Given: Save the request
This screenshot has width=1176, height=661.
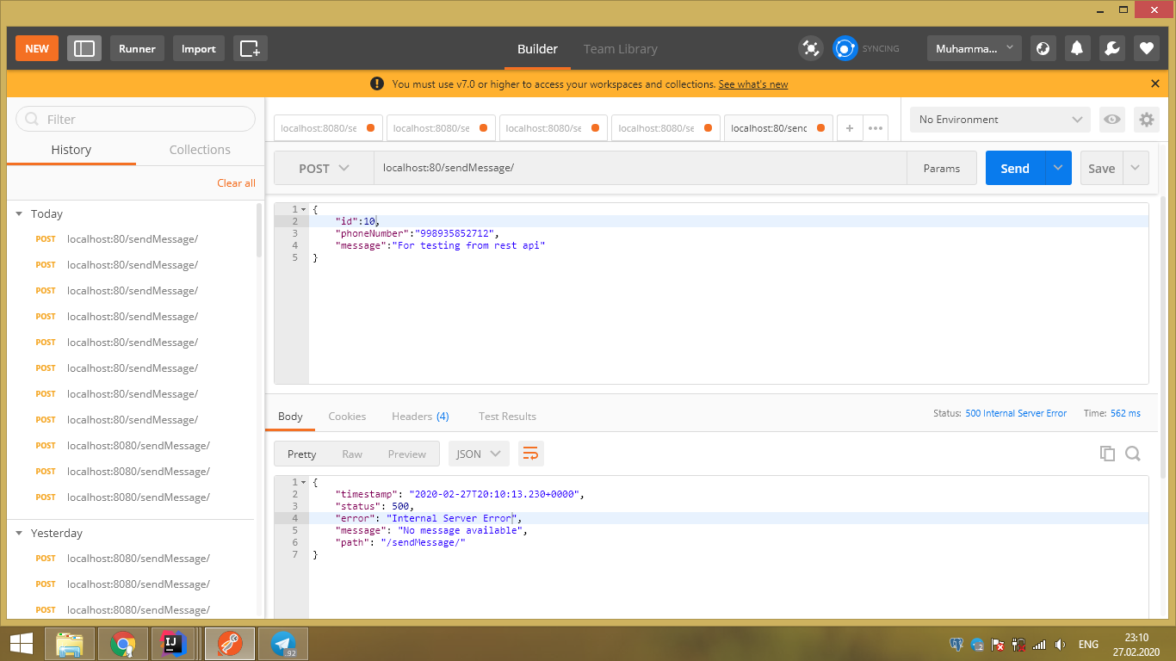Looking at the screenshot, I should (x=1101, y=169).
